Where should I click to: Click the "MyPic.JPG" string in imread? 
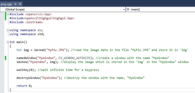coord(56,50)
